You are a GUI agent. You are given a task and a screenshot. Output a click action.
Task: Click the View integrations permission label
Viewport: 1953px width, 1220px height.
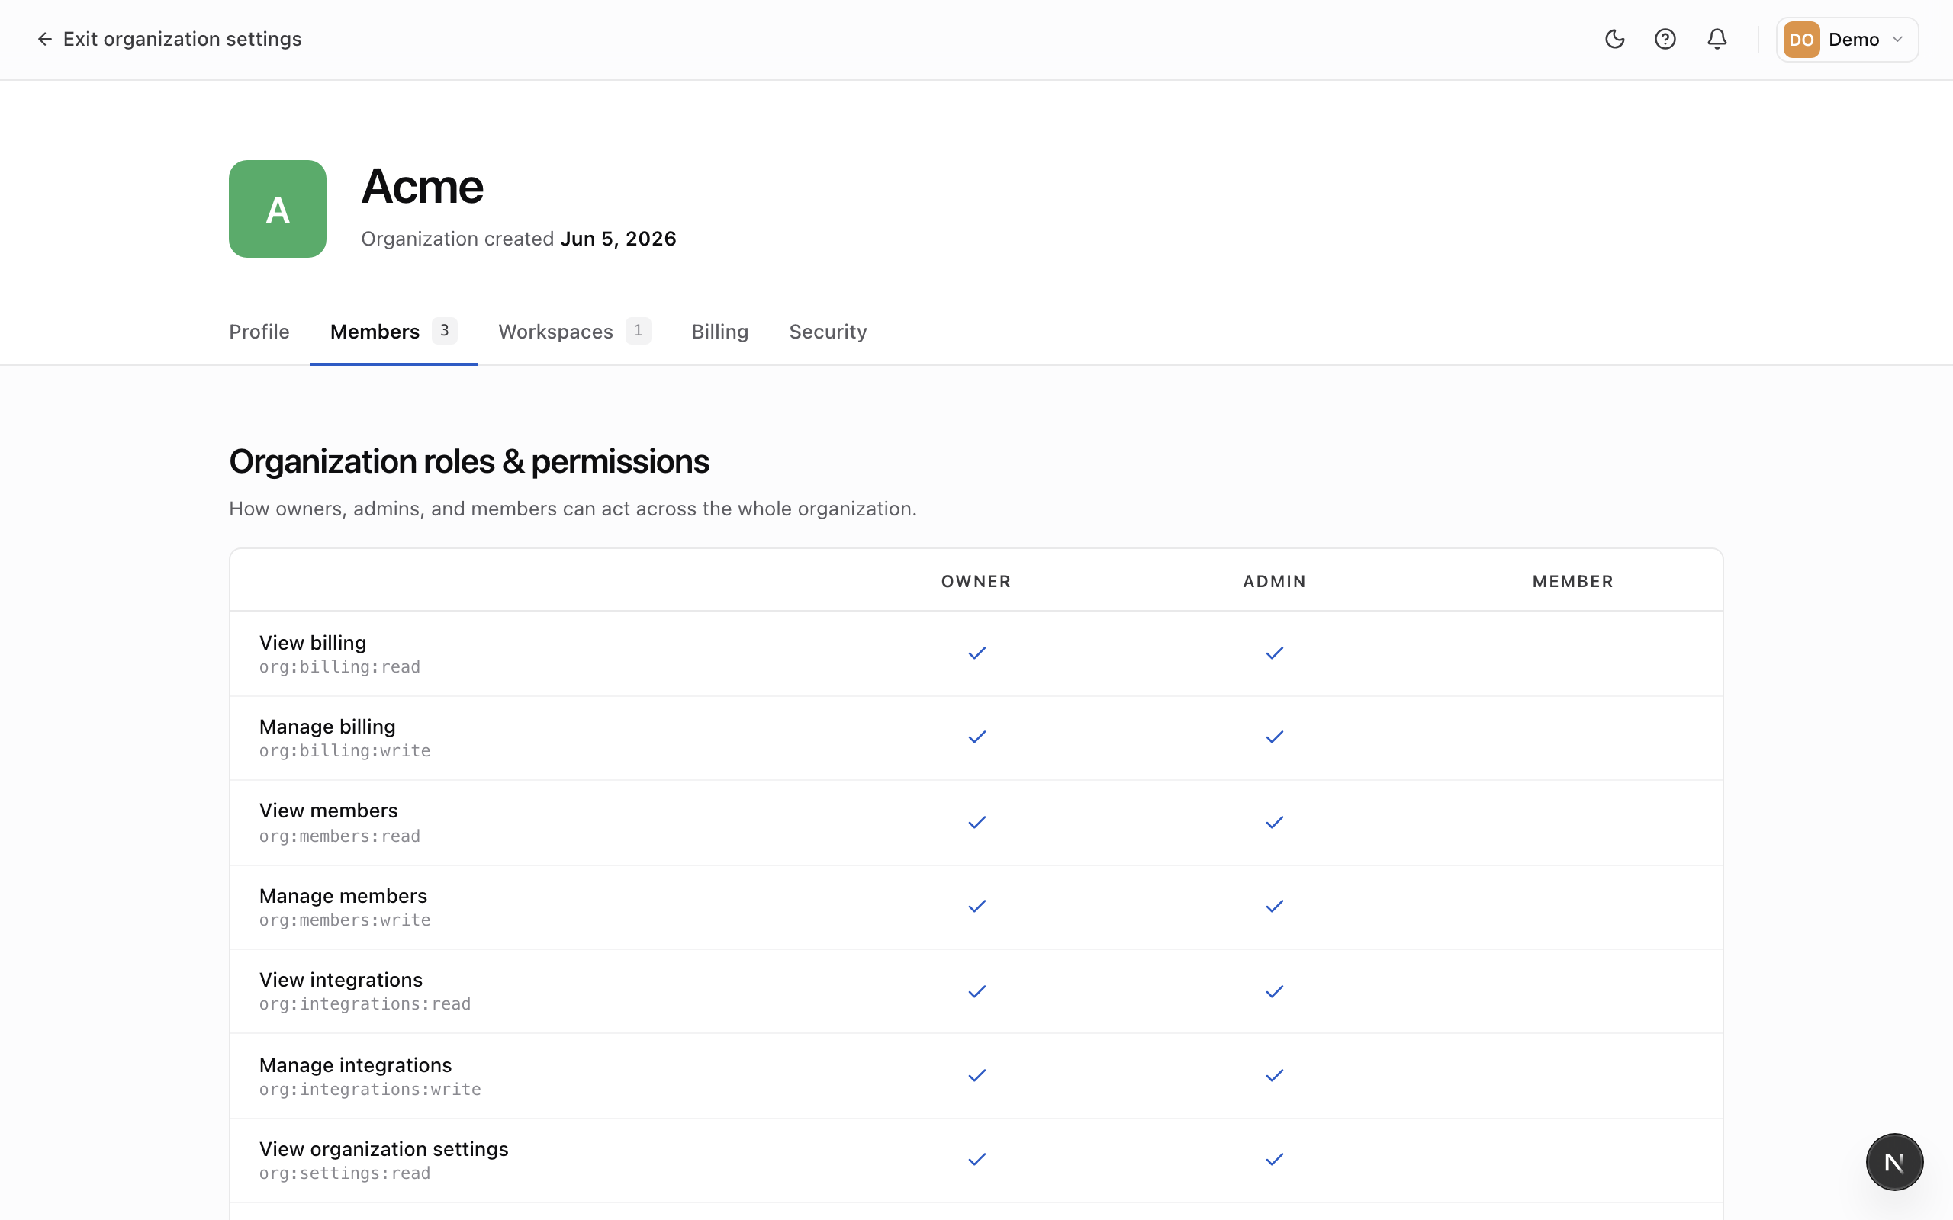click(340, 980)
